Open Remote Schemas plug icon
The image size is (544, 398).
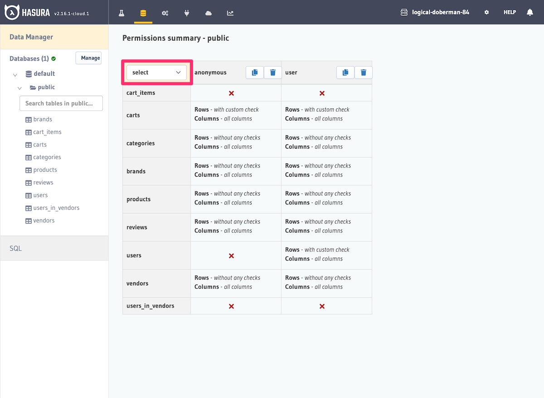pos(187,13)
